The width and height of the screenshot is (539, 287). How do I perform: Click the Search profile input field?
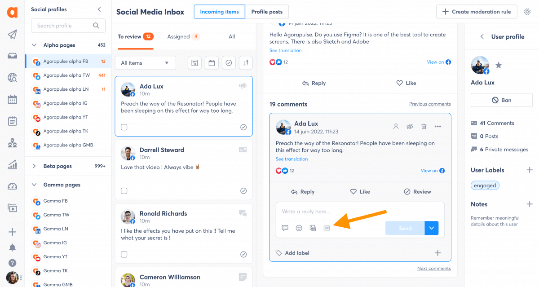63,26
